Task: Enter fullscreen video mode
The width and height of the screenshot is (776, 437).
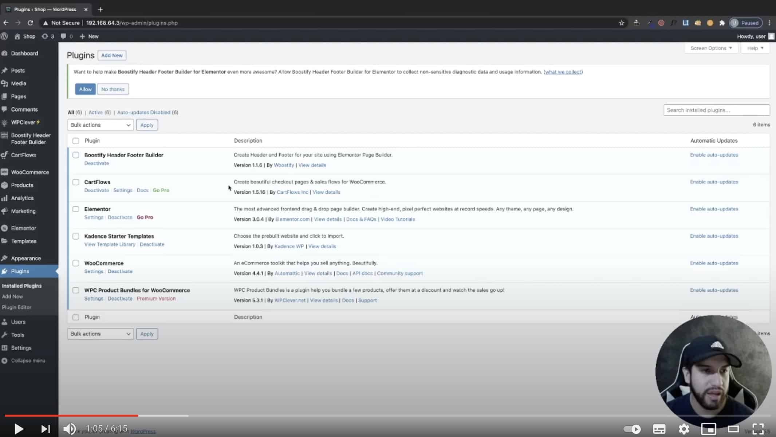Action: pos(758,429)
